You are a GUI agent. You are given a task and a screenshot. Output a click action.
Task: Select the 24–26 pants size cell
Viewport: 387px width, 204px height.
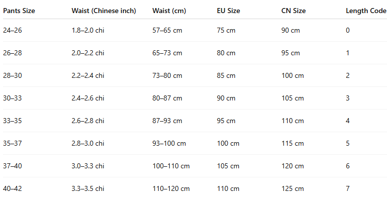pos(13,30)
